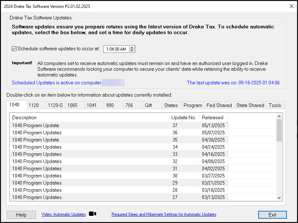Click release date 03/18/2025
This screenshot has height=223, width=298.
pyautogui.click(x=213, y=190)
